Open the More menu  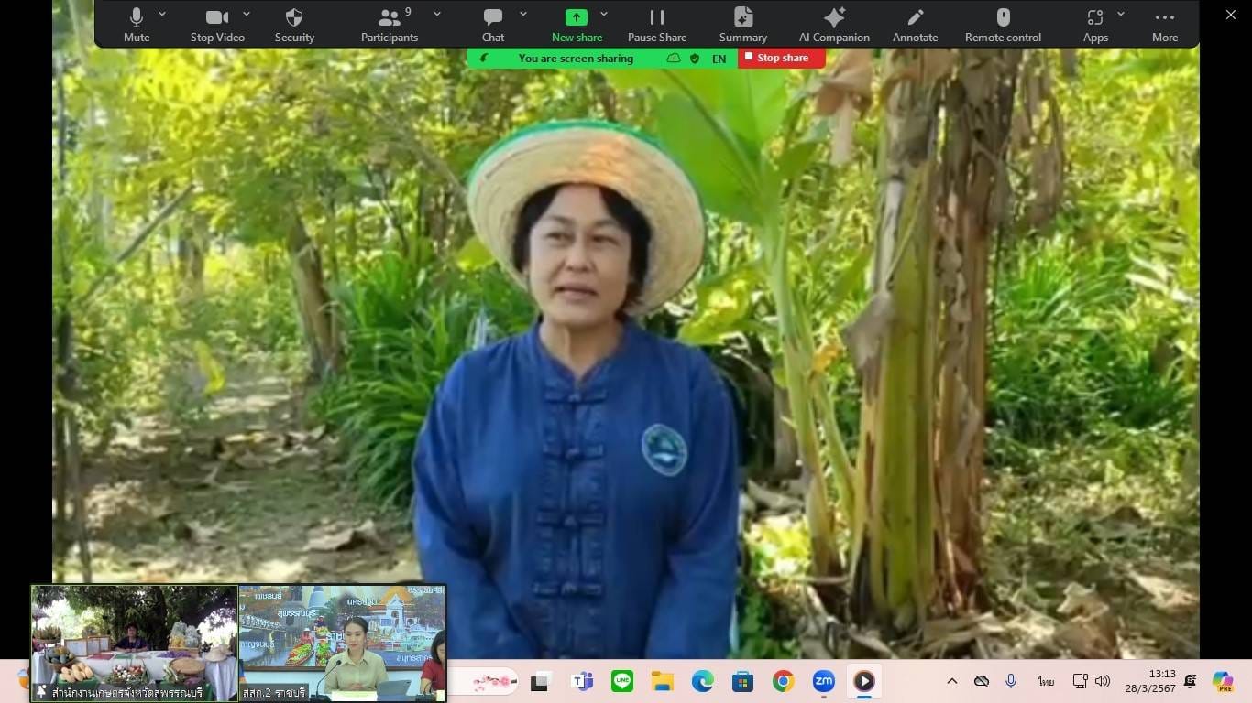tap(1165, 25)
